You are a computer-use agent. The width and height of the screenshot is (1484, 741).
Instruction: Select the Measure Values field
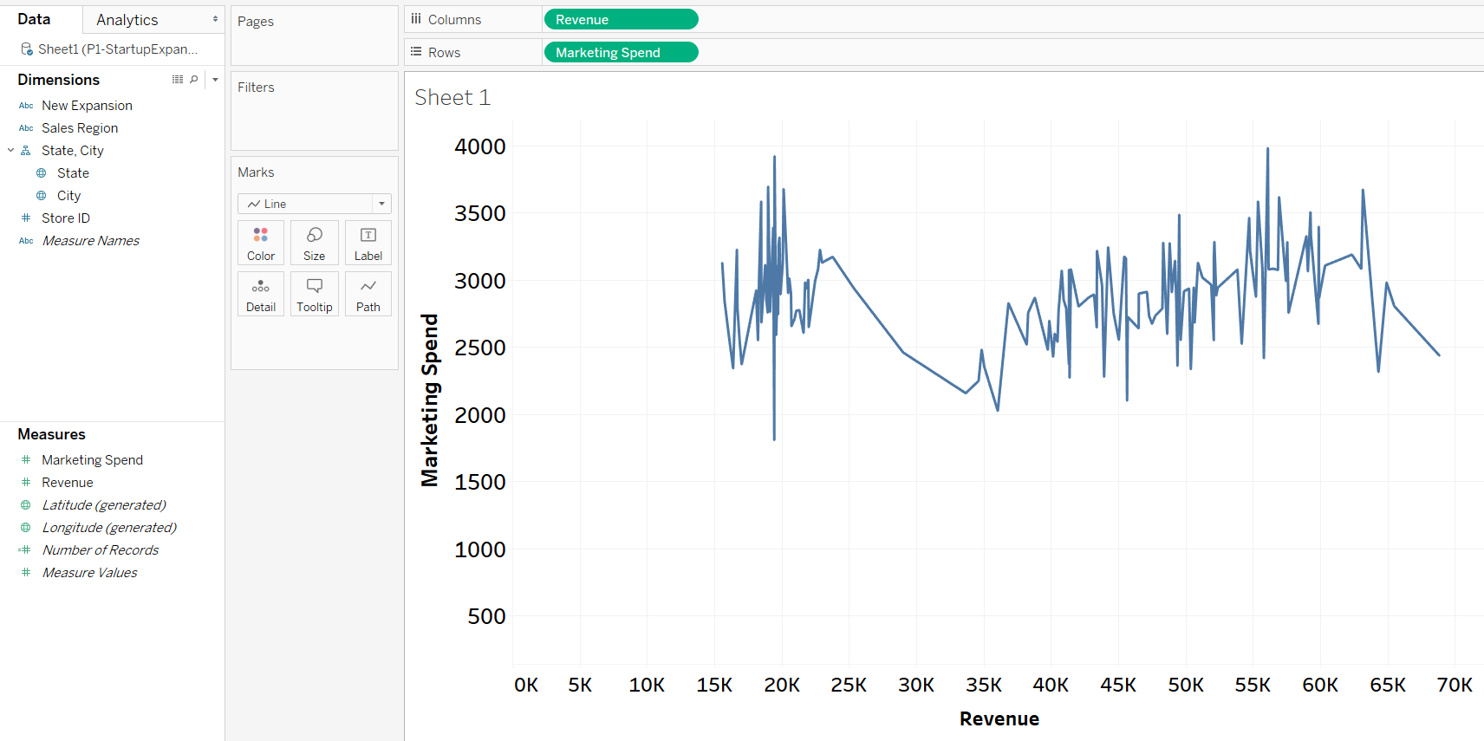click(x=89, y=573)
